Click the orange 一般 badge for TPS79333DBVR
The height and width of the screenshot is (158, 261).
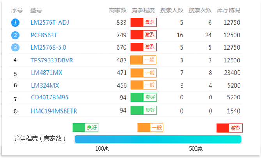pyautogui.click(x=144, y=60)
